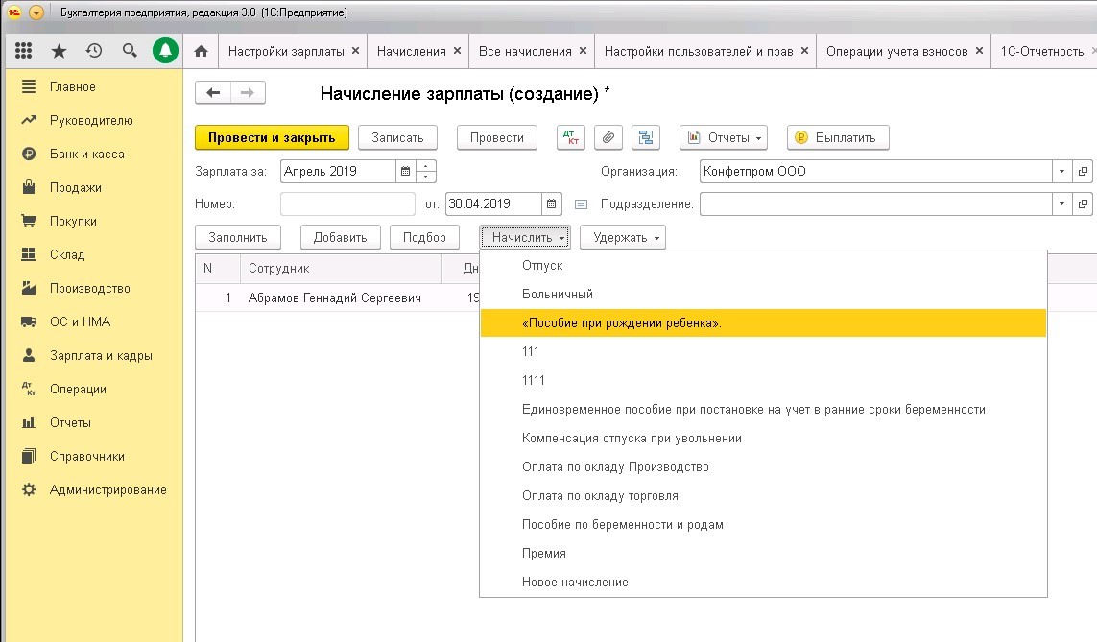Close the Настройки зарплаты tab
The height and width of the screenshot is (642, 1097).
355,51
